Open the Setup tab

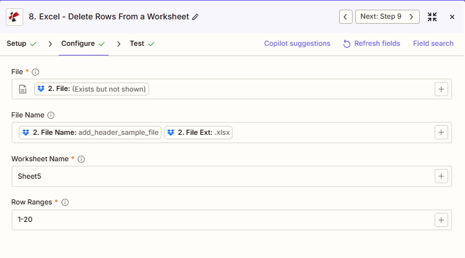pos(21,44)
